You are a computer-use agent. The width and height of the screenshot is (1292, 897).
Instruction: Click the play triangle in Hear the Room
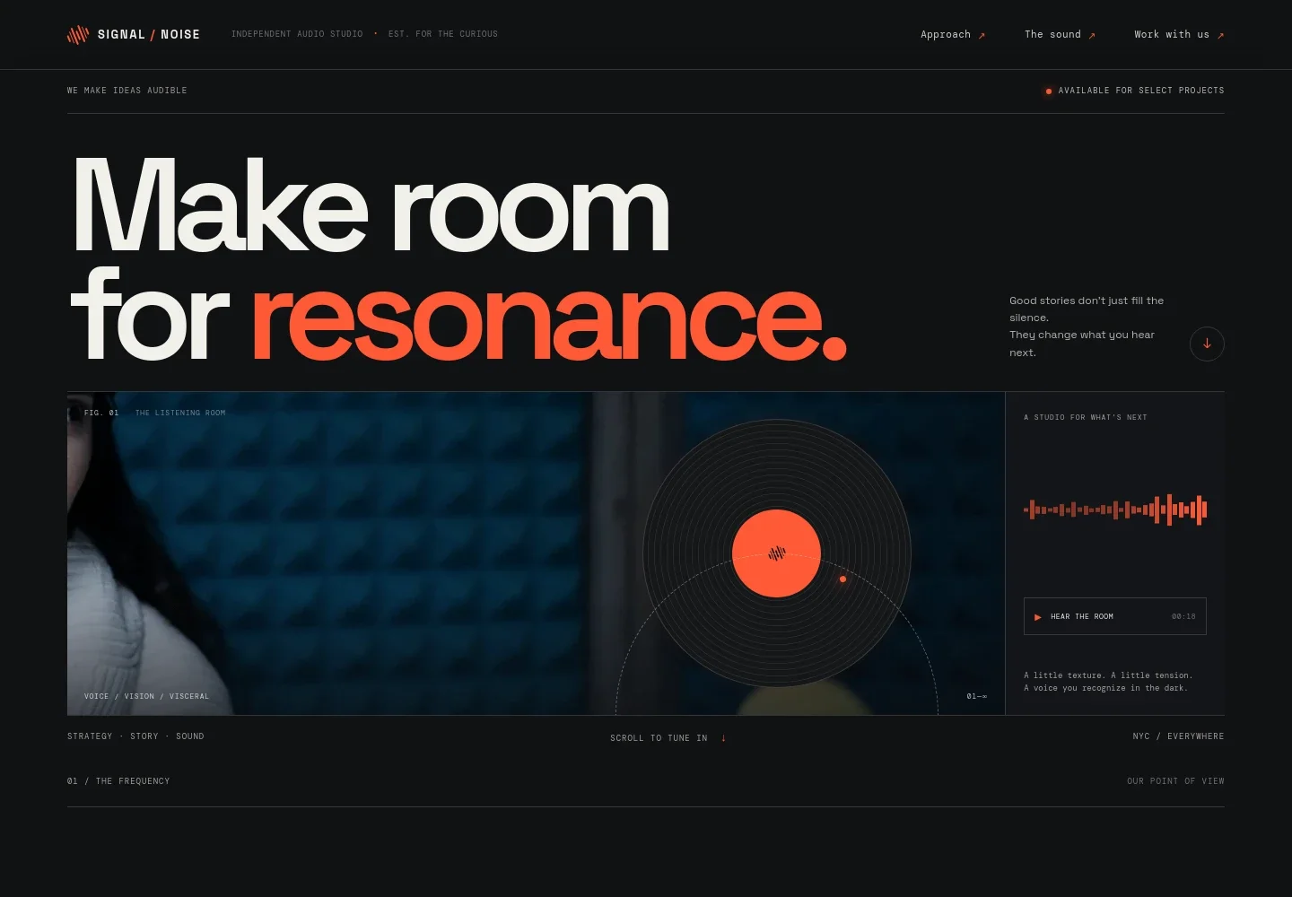[x=1038, y=617]
